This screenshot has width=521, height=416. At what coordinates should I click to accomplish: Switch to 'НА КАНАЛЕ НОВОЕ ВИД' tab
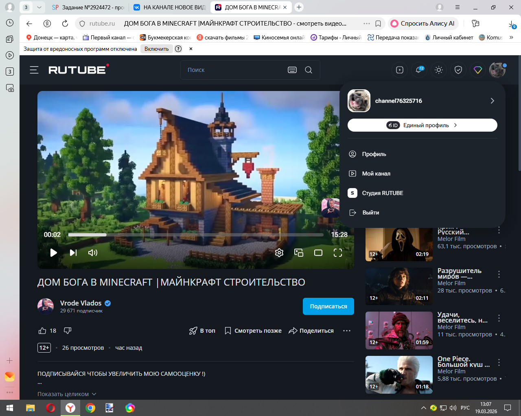coord(170,7)
